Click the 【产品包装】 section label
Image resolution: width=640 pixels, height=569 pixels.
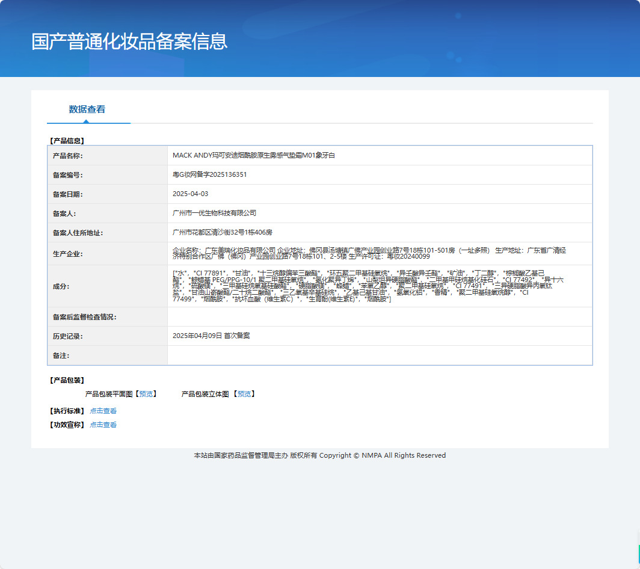coord(66,380)
